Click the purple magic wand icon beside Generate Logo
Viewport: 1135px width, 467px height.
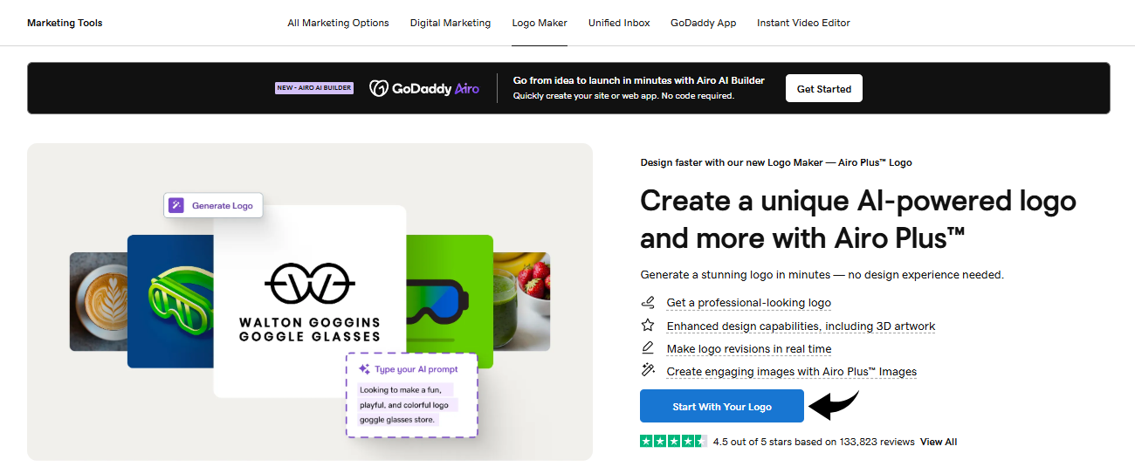click(176, 205)
